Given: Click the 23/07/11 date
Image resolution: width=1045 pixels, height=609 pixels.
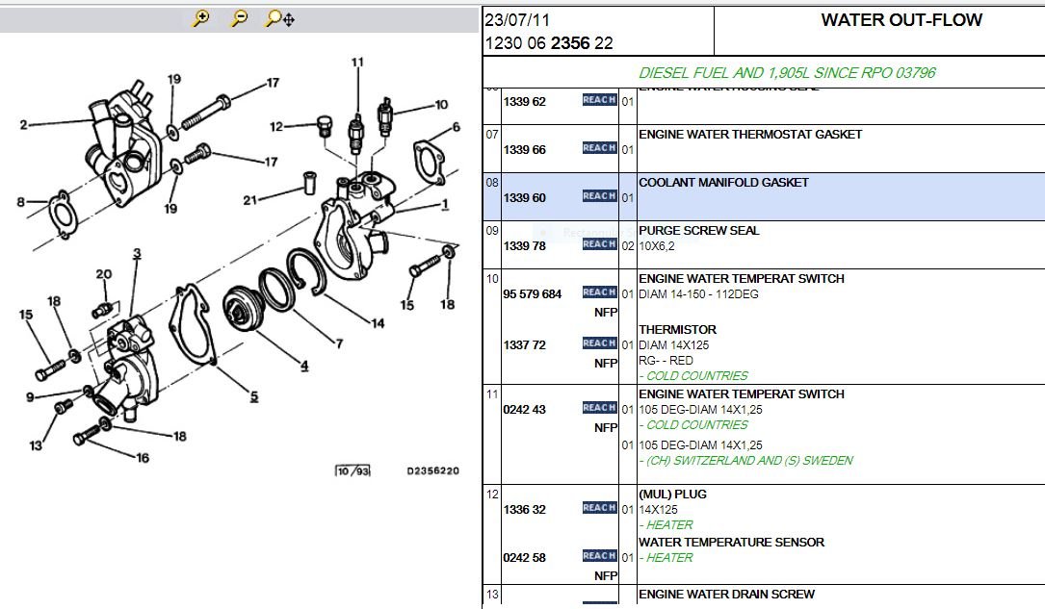Looking at the screenshot, I should tap(517, 20).
